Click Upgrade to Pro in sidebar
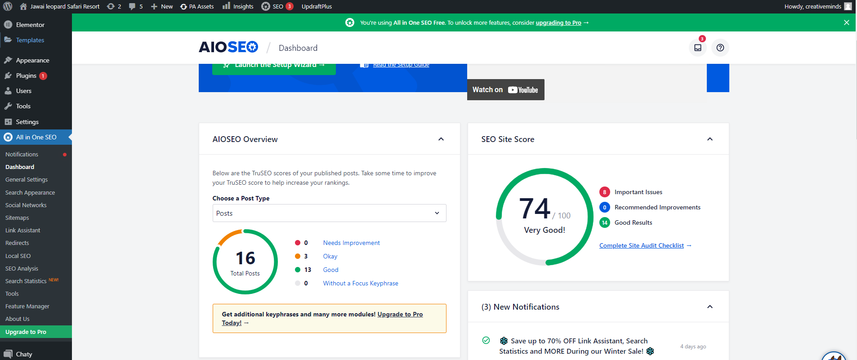857x360 pixels. coord(36,332)
